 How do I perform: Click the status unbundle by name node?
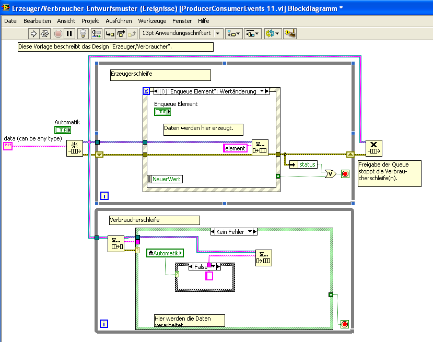(x=303, y=164)
